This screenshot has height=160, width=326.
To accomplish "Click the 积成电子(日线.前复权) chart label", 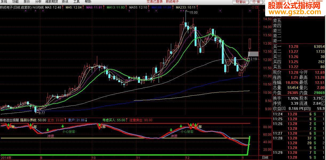I will pyautogui.click(x=16, y=7).
